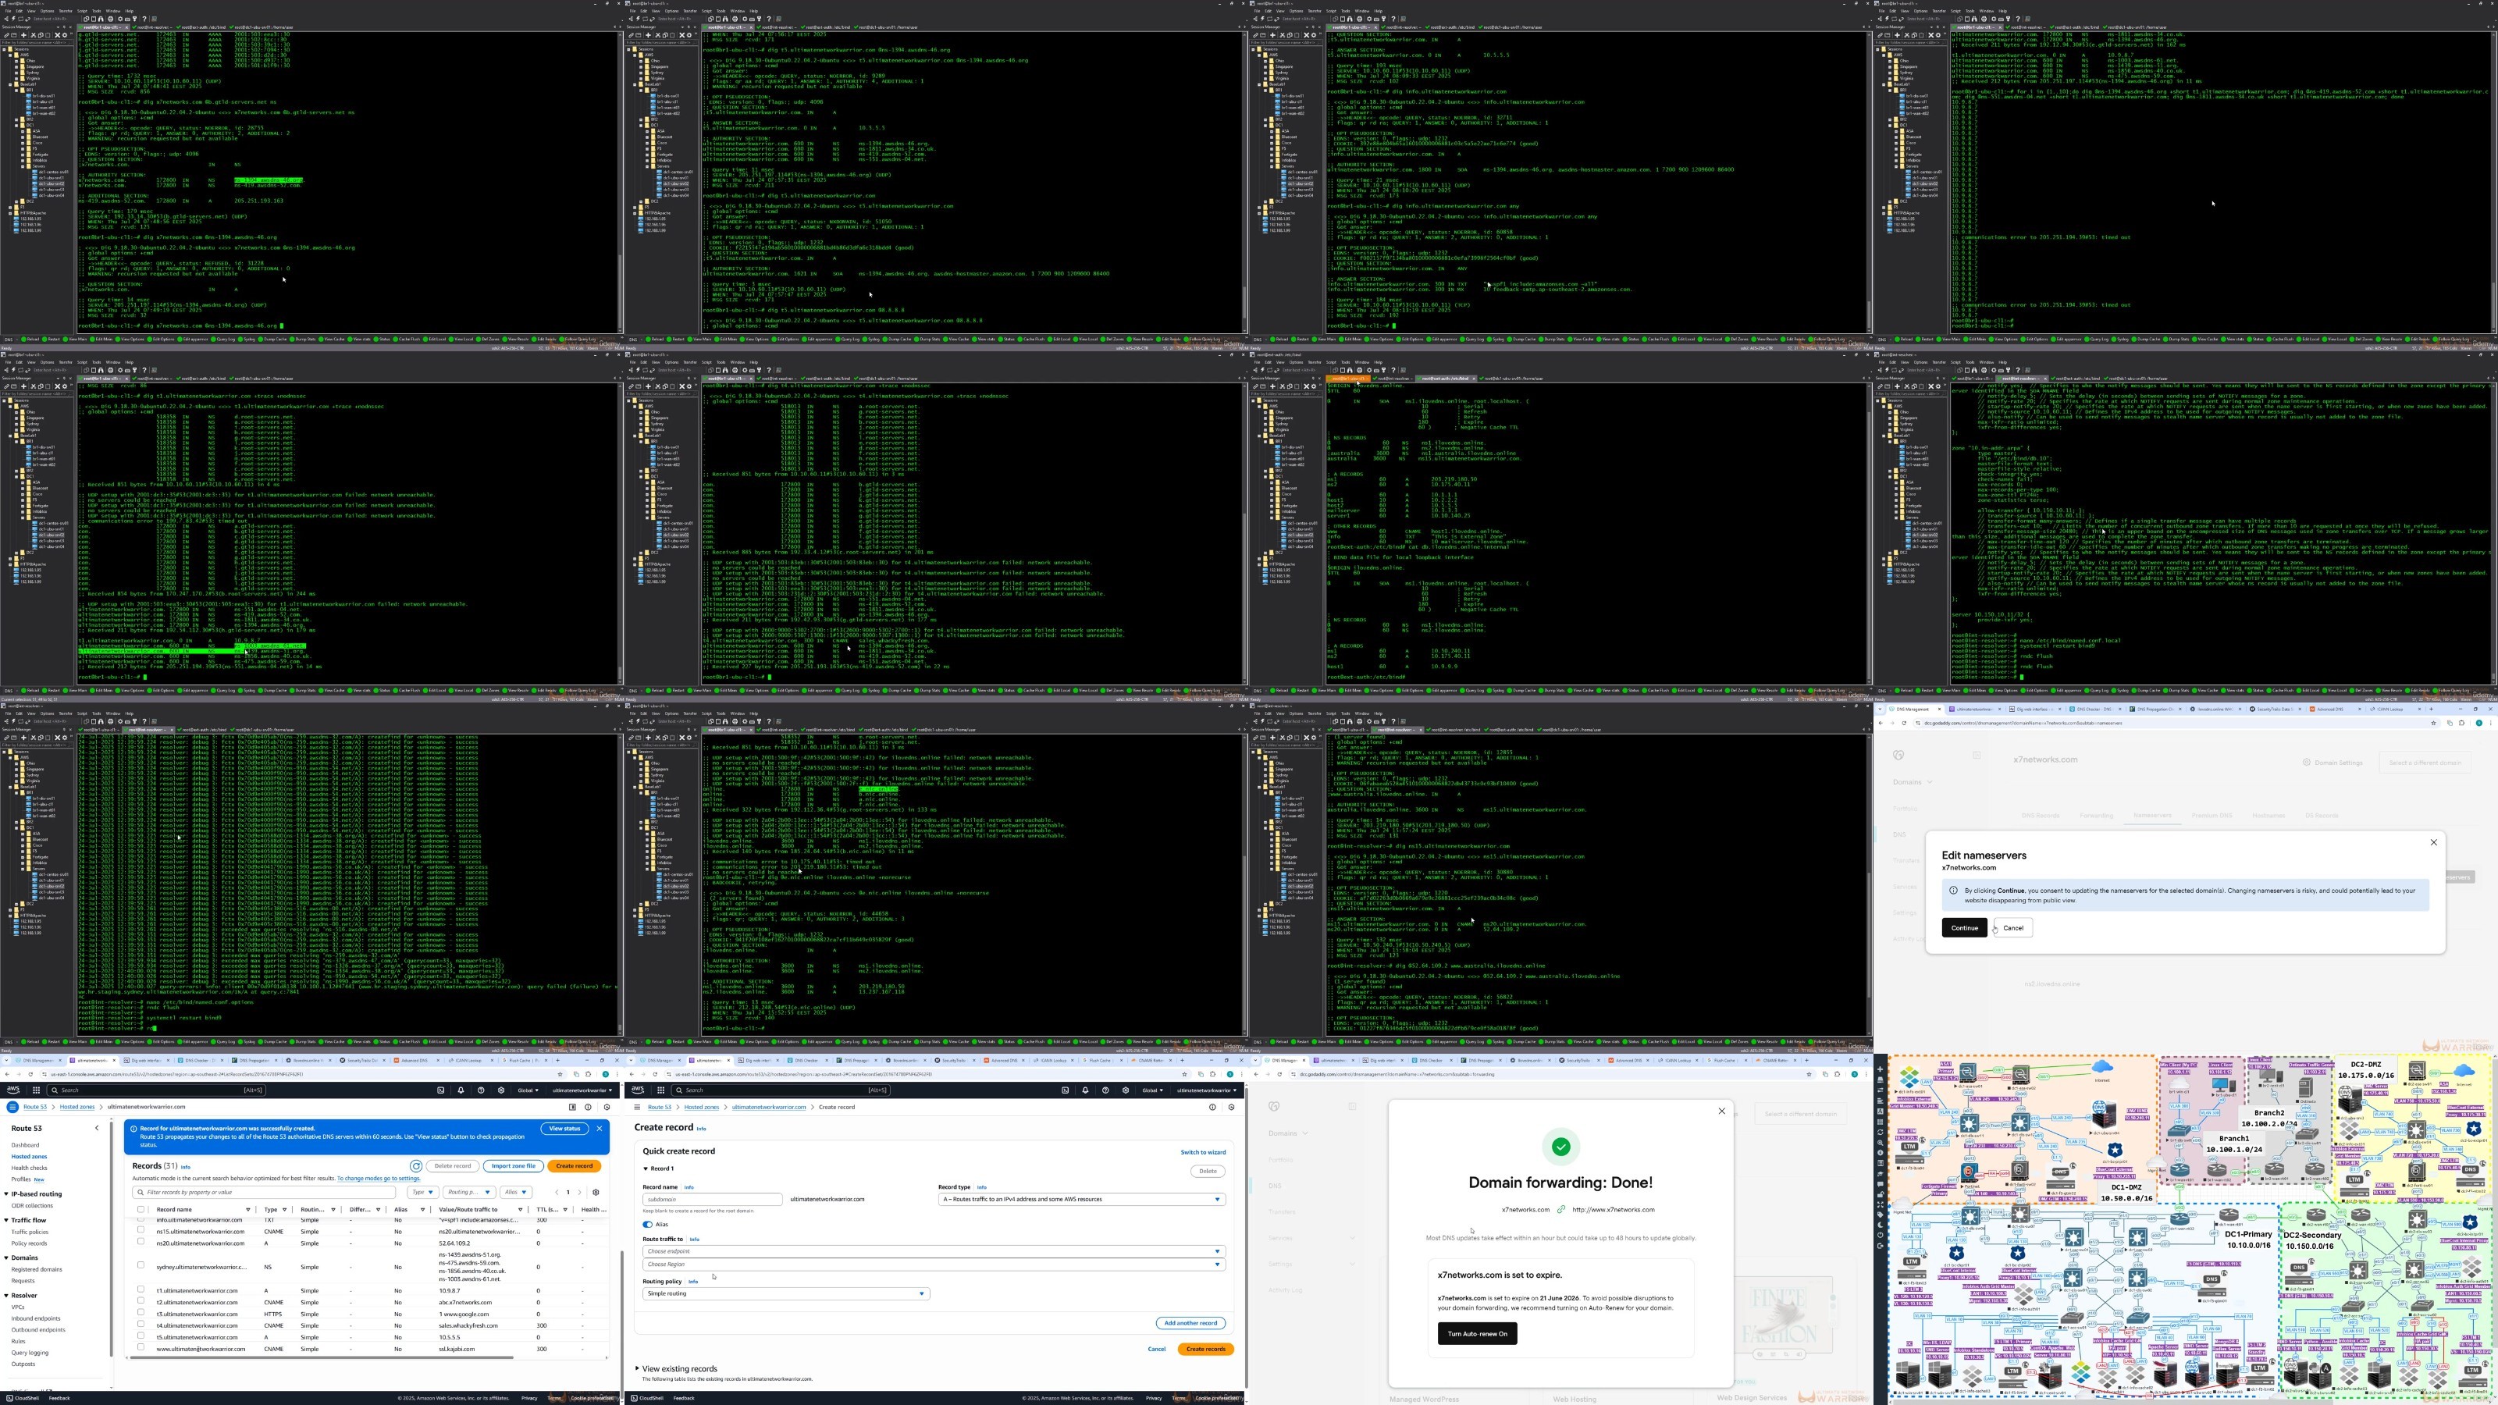Open the Global region menu on the Records page
Screen dimensions: 2498x1405
pyautogui.click(x=528, y=1090)
